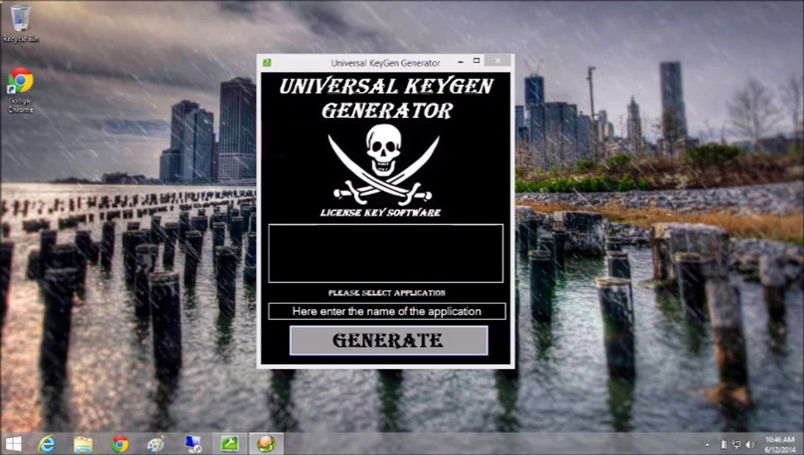Open File Explorer from the taskbar
Image resolution: width=804 pixels, height=455 pixels.
point(83,444)
